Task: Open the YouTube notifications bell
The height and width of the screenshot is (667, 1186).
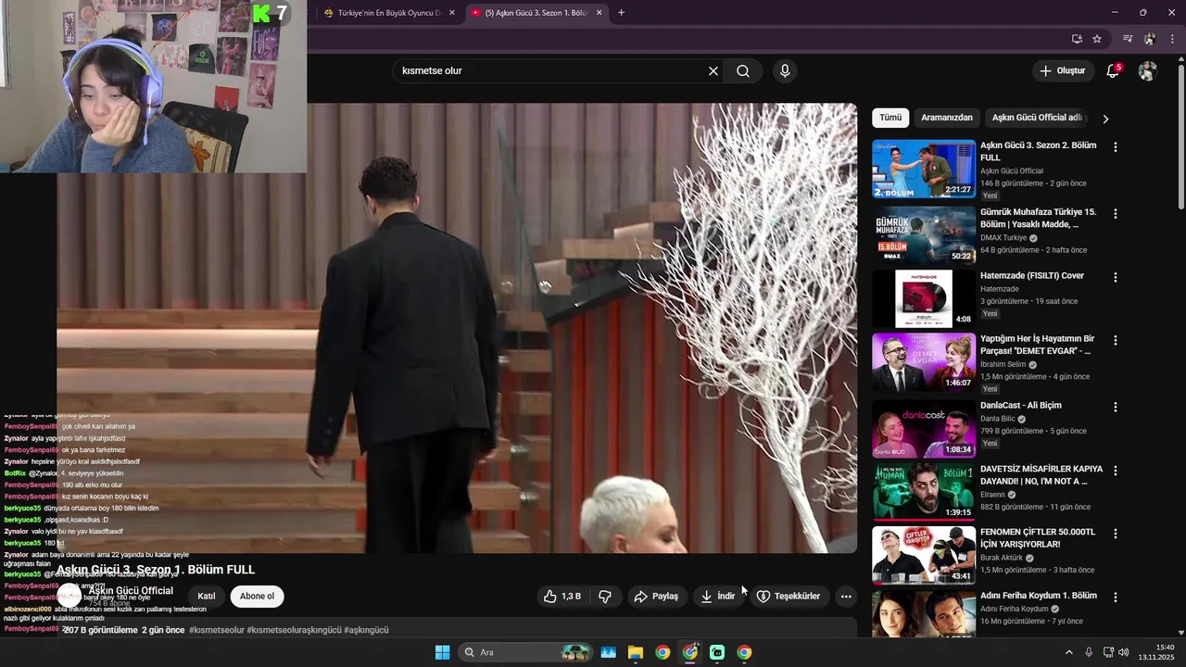Action: 1113,71
